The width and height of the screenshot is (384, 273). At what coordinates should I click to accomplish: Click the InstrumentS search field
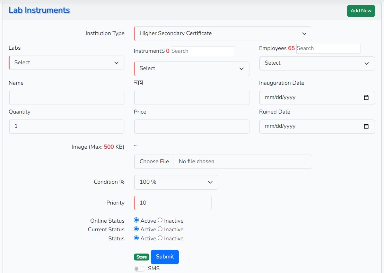[203, 51]
